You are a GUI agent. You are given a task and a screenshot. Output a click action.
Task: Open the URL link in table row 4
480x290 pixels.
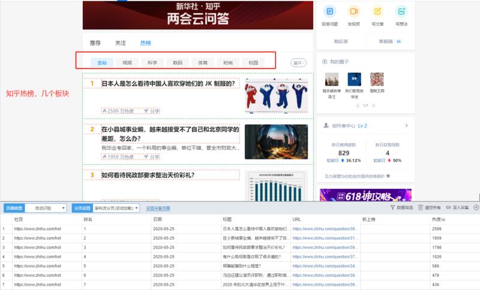[325, 256]
